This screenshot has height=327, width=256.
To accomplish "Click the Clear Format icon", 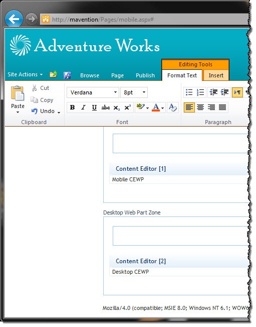I will [173, 107].
